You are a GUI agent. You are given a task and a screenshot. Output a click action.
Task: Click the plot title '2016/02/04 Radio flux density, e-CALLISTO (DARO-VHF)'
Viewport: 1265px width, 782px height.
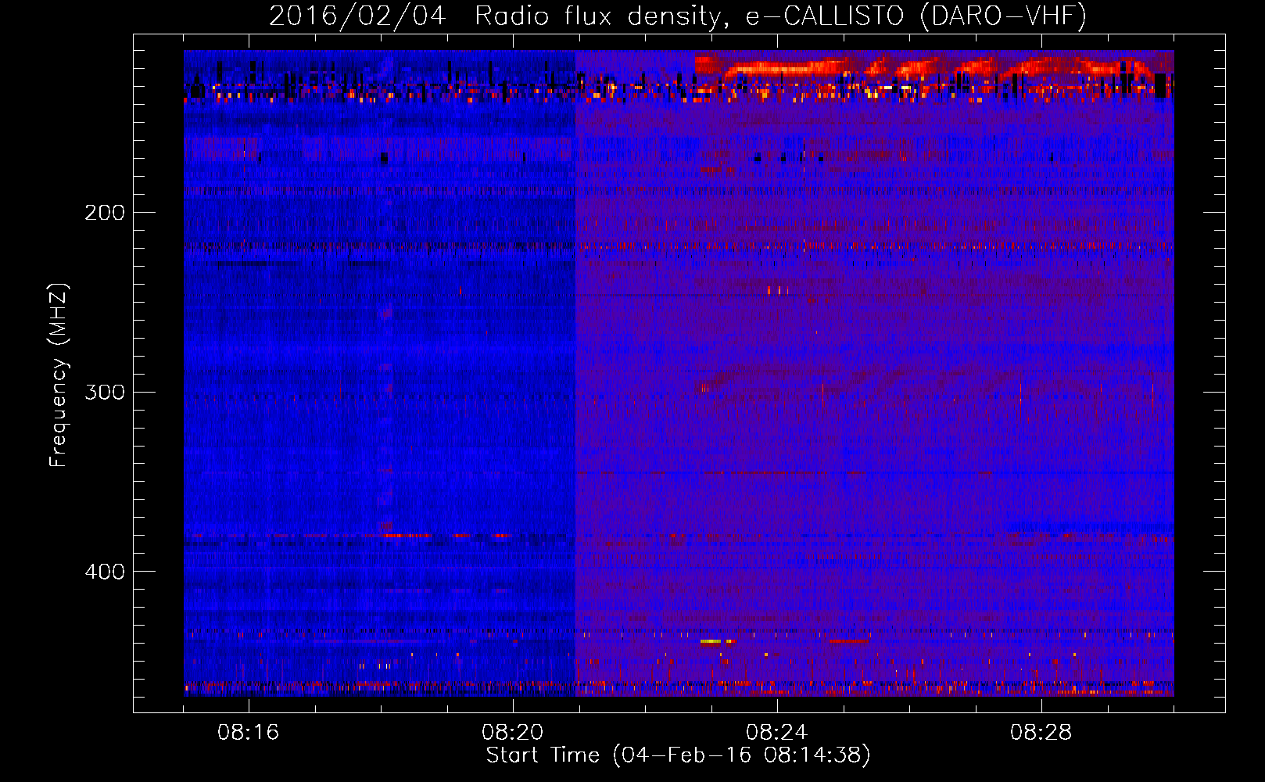coord(678,16)
